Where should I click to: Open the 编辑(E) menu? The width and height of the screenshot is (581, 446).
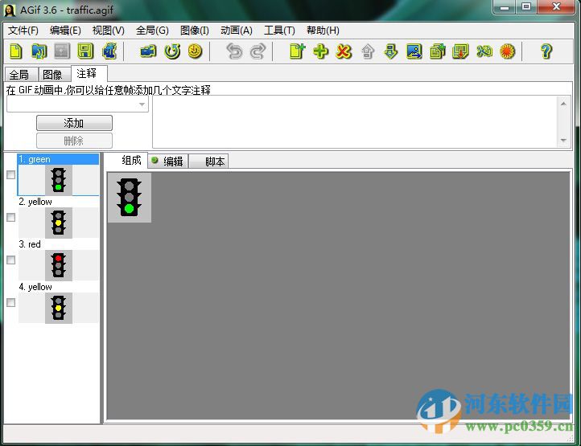[65, 31]
